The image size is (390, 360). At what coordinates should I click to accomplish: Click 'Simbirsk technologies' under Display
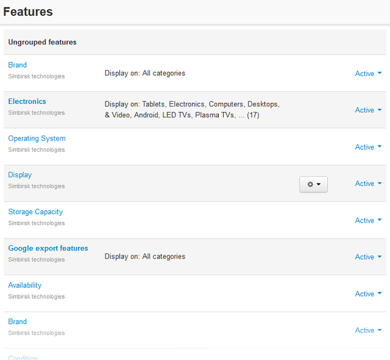coord(37,186)
